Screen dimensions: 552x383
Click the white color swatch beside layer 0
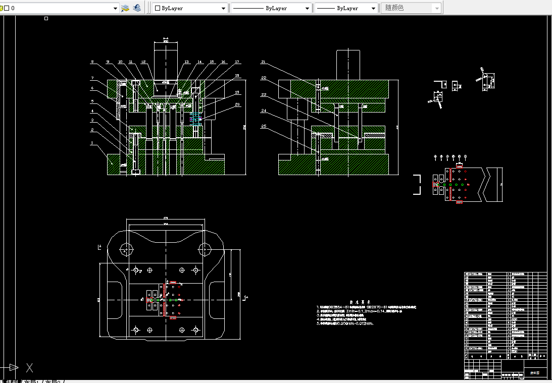[7, 8]
